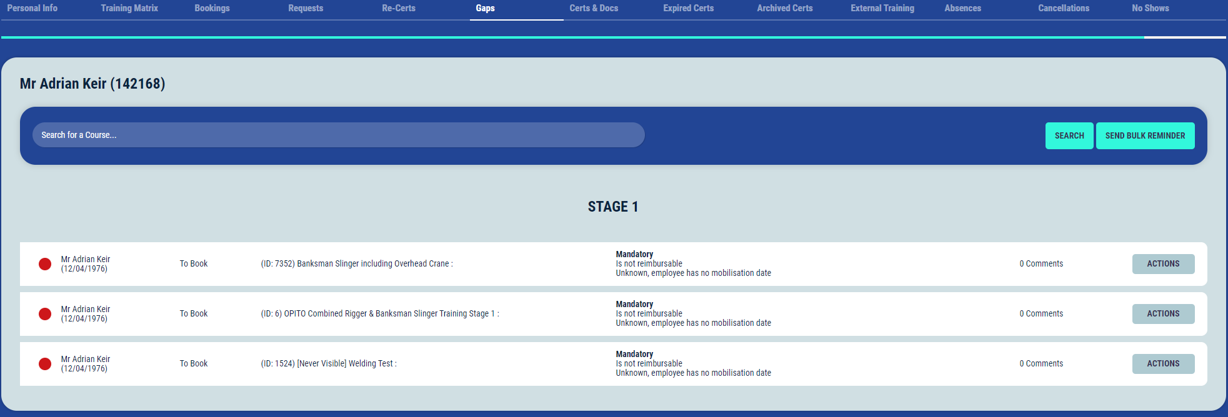Switch to the External Training tab
The height and width of the screenshot is (417, 1228).
[x=882, y=8]
